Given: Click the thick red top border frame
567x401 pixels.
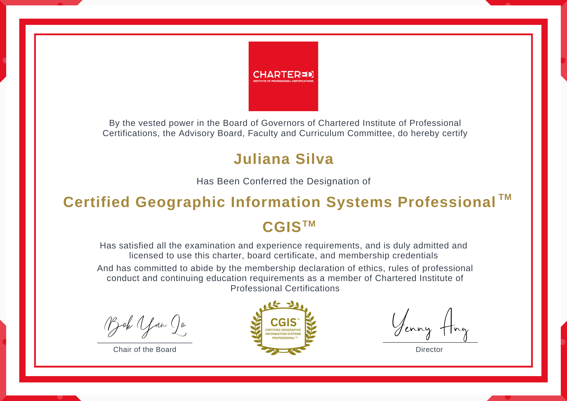Looking at the screenshot, I should click(x=283, y=22).
